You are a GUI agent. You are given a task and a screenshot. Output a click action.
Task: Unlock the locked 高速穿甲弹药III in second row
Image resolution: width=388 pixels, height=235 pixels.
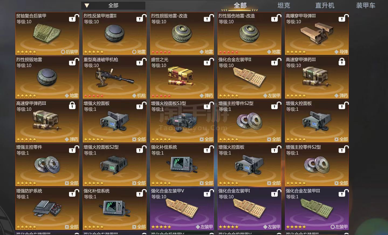(x=342, y=62)
